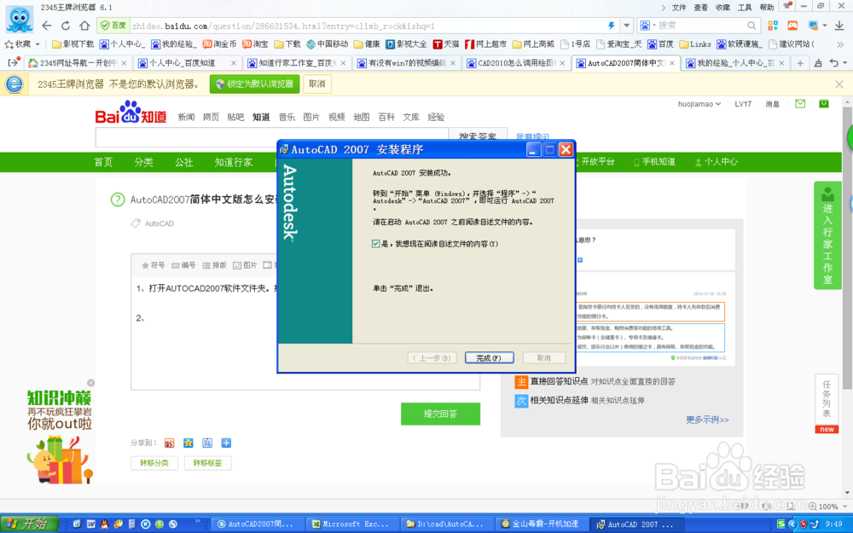Click the 符号 editor toolbar button
The width and height of the screenshot is (853, 533).
[153, 265]
